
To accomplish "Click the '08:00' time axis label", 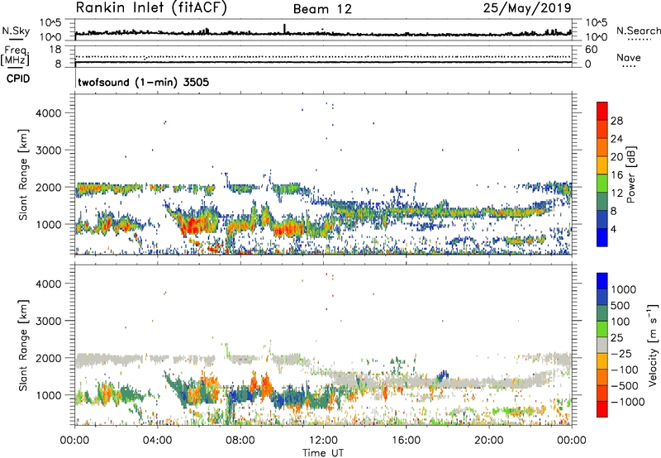I will point(240,441).
